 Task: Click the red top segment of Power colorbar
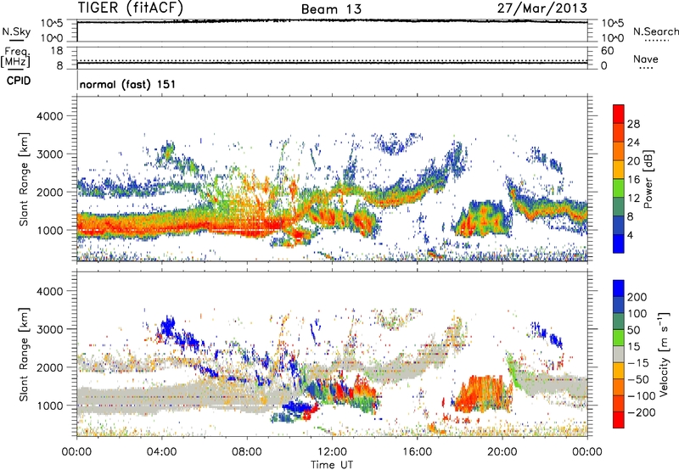pyautogui.click(x=619, y=114)
